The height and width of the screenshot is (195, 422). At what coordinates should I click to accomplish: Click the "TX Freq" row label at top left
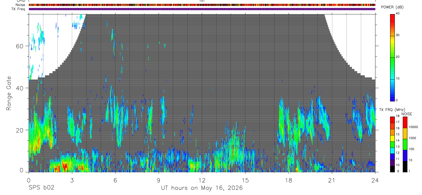point(18,9)
